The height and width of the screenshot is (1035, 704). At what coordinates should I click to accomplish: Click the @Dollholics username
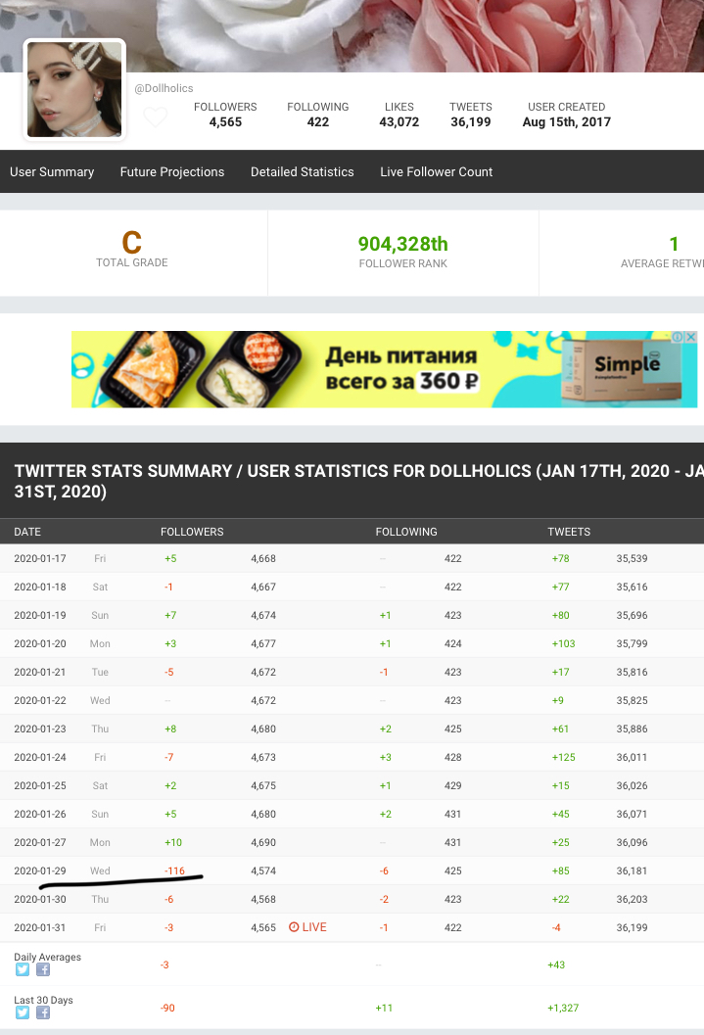(x=164, y=88)
